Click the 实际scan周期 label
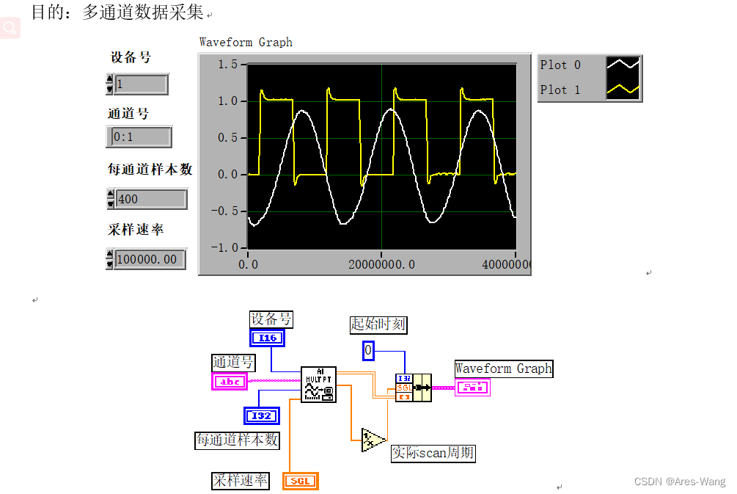Viewport: 737px width, 494px height. click(x=433, y=454)
